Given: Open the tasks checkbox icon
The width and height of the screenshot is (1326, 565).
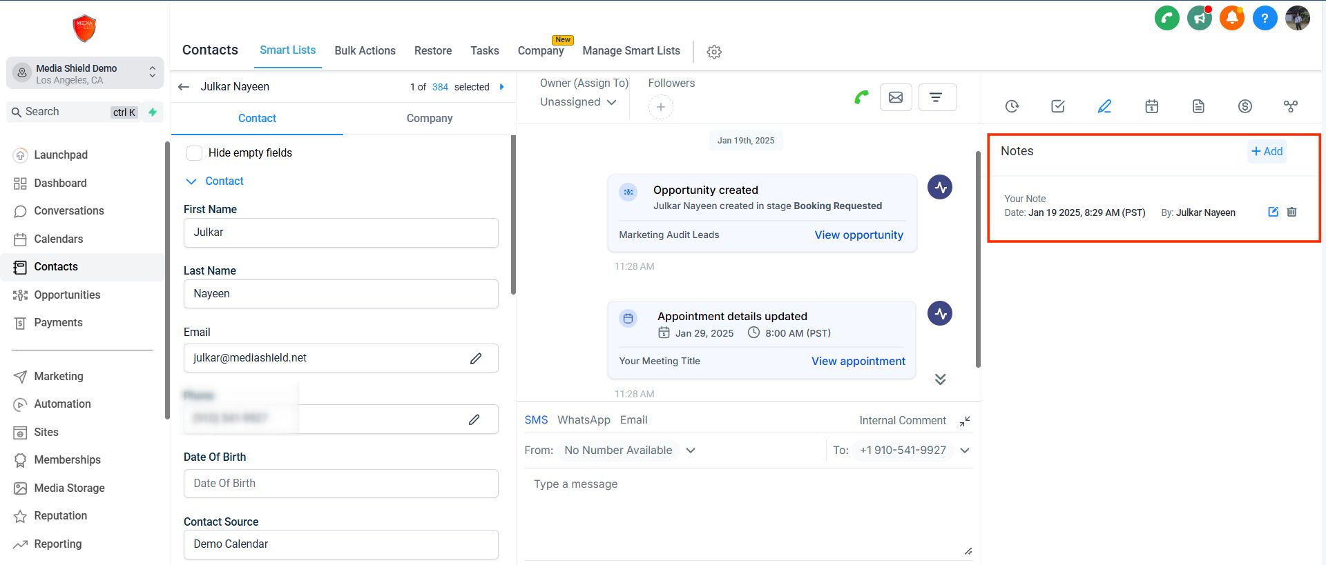Looking at the screenshot, I should click(x=1058, y=106).
